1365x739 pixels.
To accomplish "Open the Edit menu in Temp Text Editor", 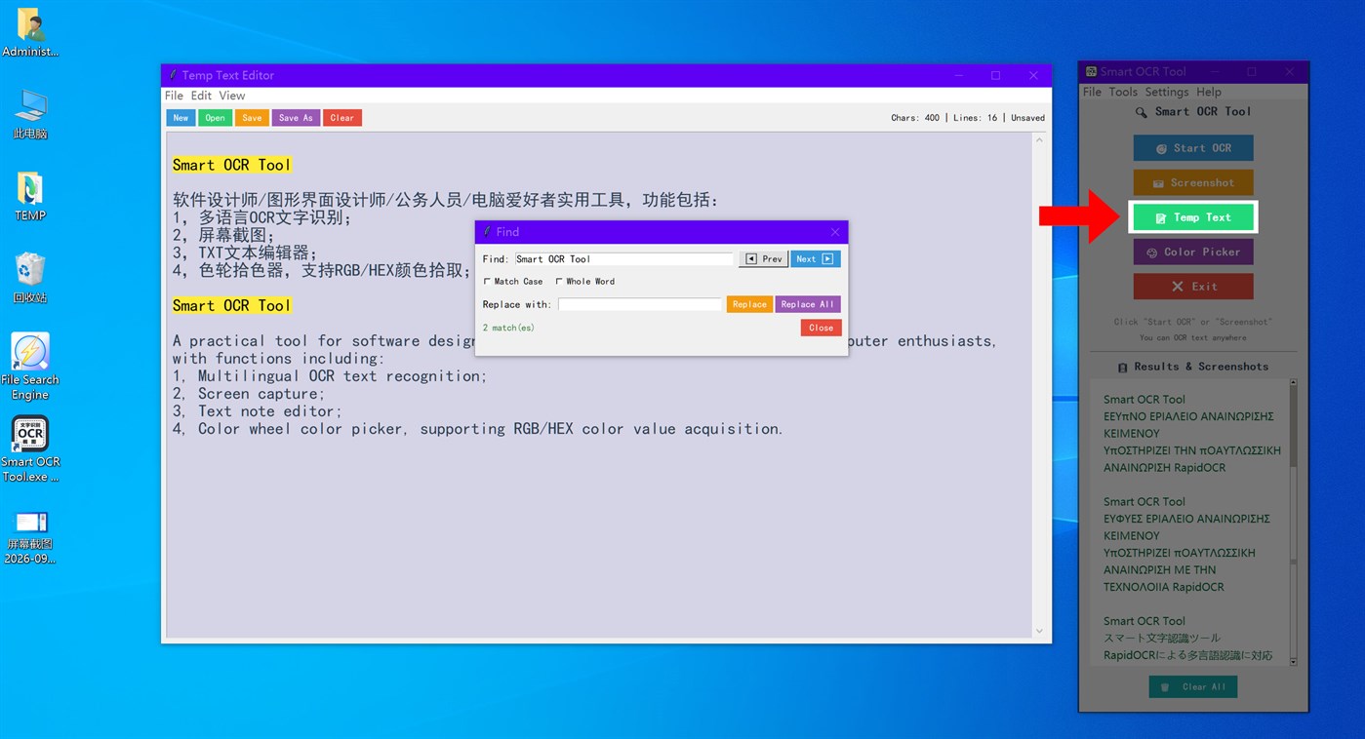I will [x=201, y=96].
